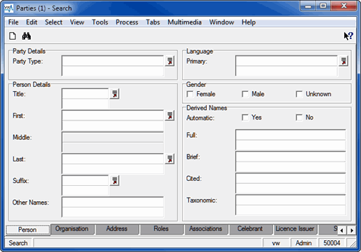Click the New Record page icon

tap(13, 36)
